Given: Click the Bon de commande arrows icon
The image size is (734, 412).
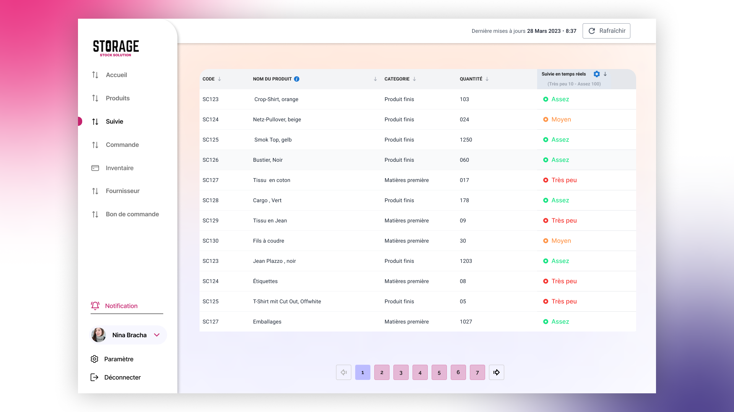Looking at the screenshot, I should tap(95, 214).
